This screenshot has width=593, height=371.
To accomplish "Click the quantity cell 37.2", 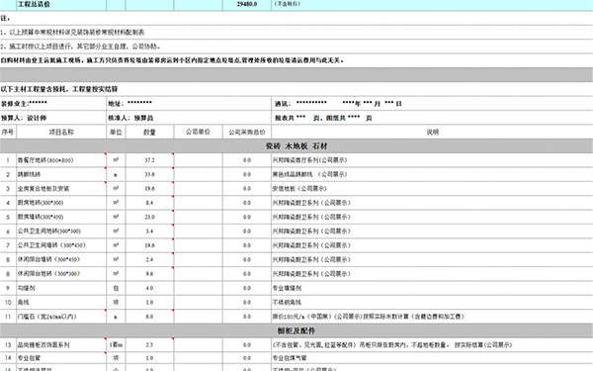I will (150, 160).
